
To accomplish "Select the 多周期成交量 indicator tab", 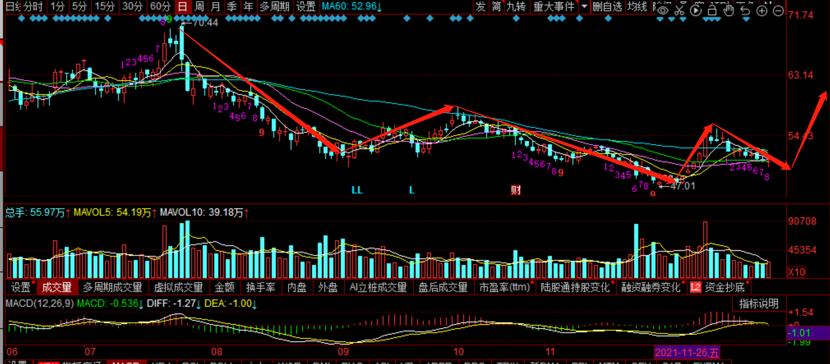I will click(x=112, y=287).
